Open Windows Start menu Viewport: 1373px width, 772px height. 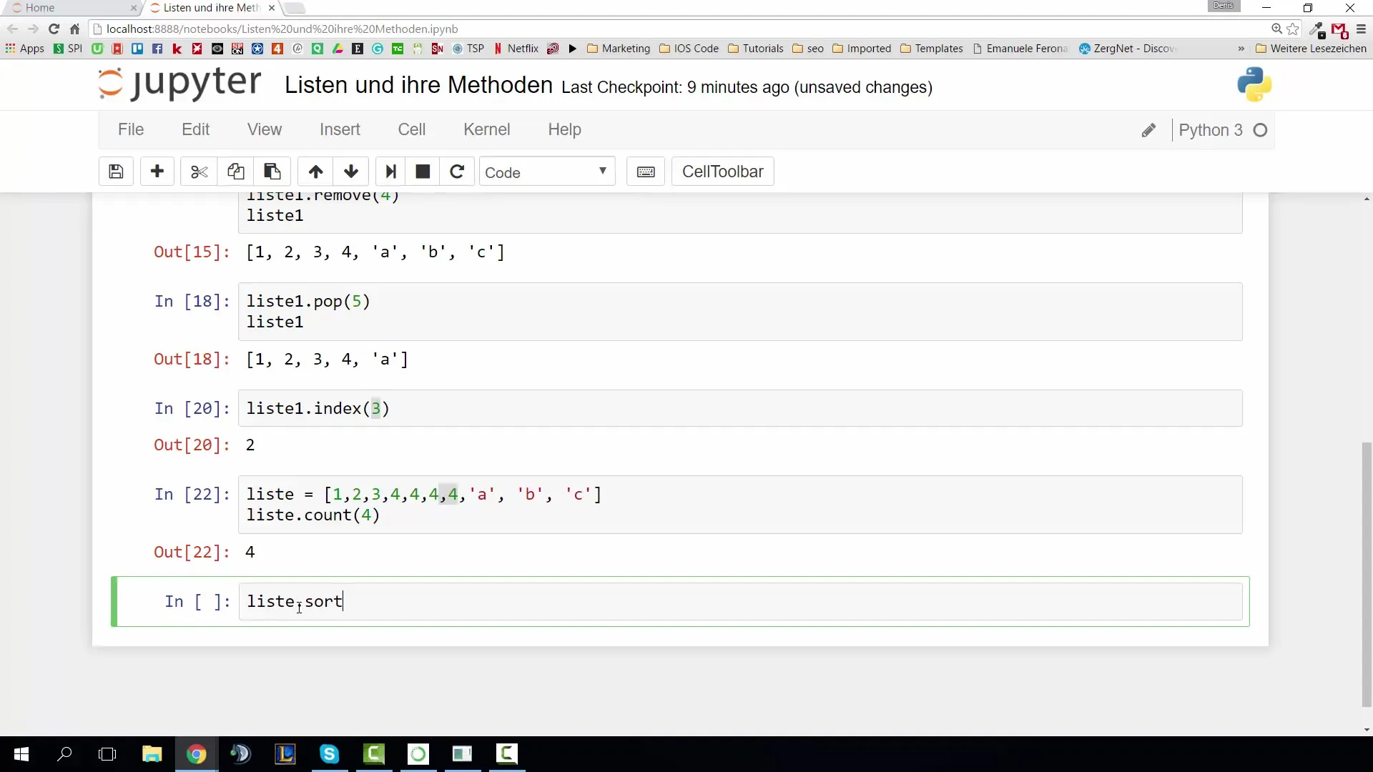click(21, 754)
